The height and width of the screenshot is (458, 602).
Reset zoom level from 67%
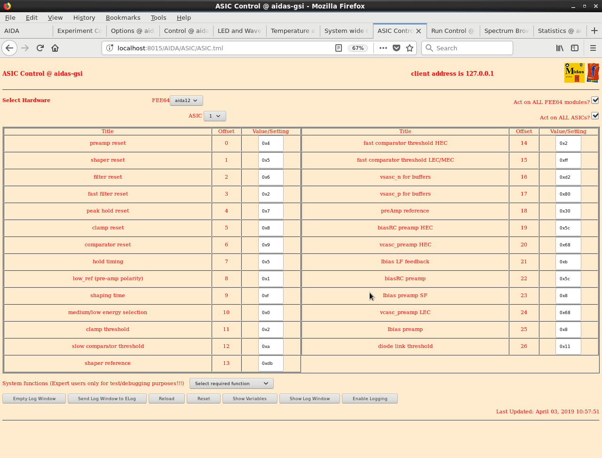[358, 48]
